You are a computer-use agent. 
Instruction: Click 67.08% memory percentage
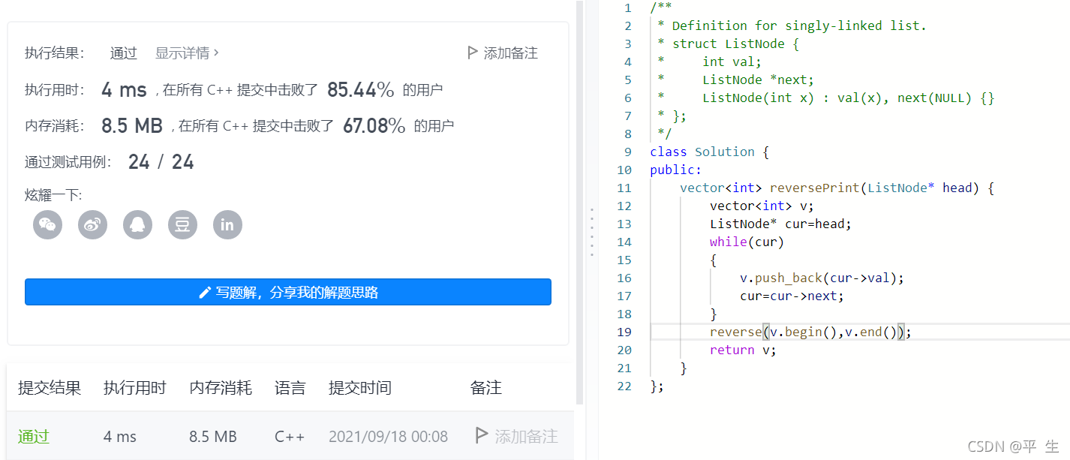tap(374, 125)
